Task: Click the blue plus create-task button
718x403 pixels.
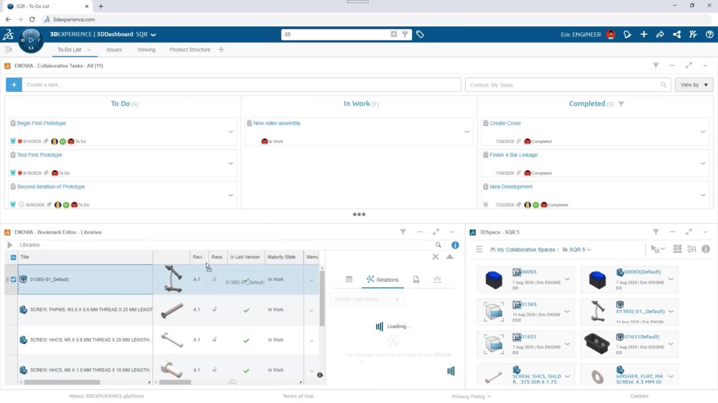Action: point(14,85)
